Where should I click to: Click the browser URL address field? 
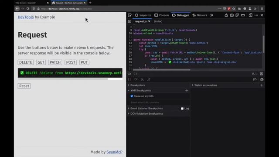point(125,9)
